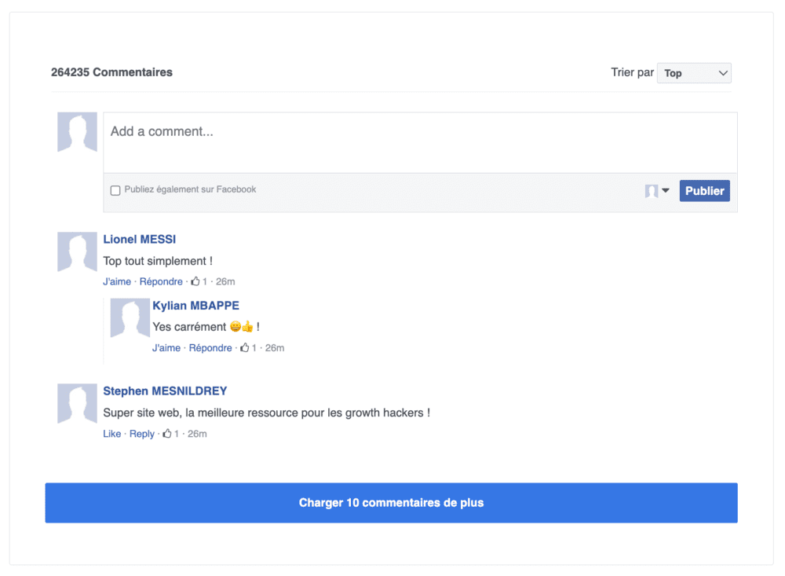The height and width of the screenshot is (576, 785).
Task: Click thumbs-up icon on Stephen MESNILDREY's comment
Action: click(167, 433)
